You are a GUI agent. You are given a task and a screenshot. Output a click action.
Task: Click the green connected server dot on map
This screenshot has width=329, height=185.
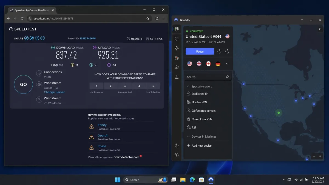[x=279, y=113]
